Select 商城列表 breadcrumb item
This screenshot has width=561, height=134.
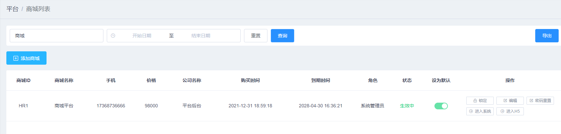38,9
